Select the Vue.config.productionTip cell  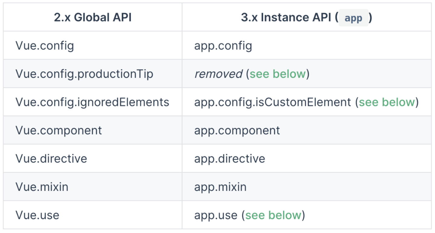coord(84,74)
